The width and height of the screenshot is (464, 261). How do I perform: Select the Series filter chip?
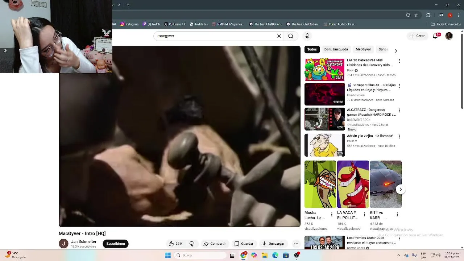383,49
